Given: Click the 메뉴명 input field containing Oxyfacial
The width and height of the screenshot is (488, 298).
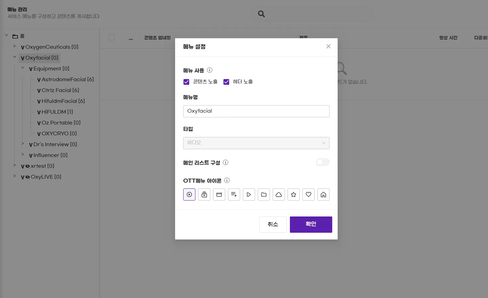Looking at the screenshot, I should (256, 111).
